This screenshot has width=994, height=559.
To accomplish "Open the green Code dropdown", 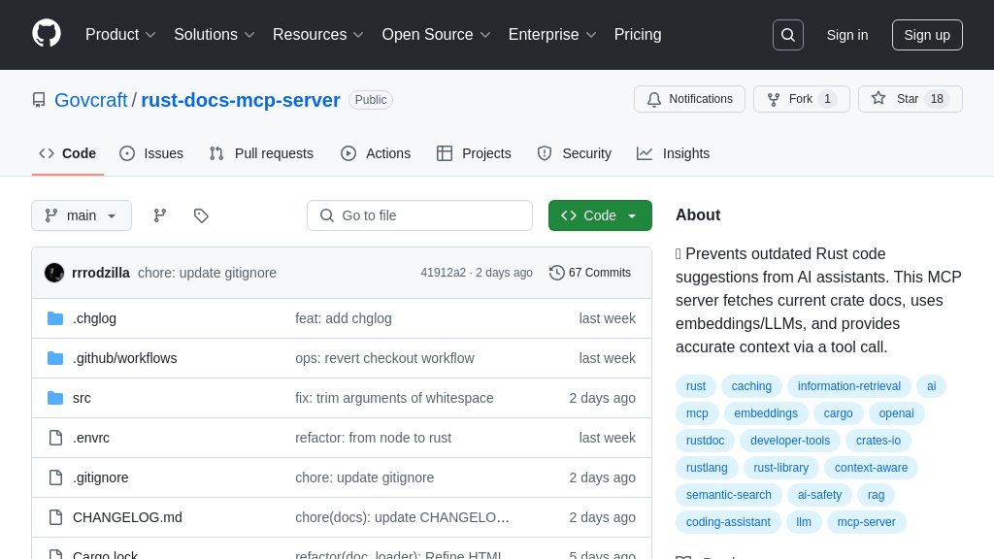I will pos(600,215).
